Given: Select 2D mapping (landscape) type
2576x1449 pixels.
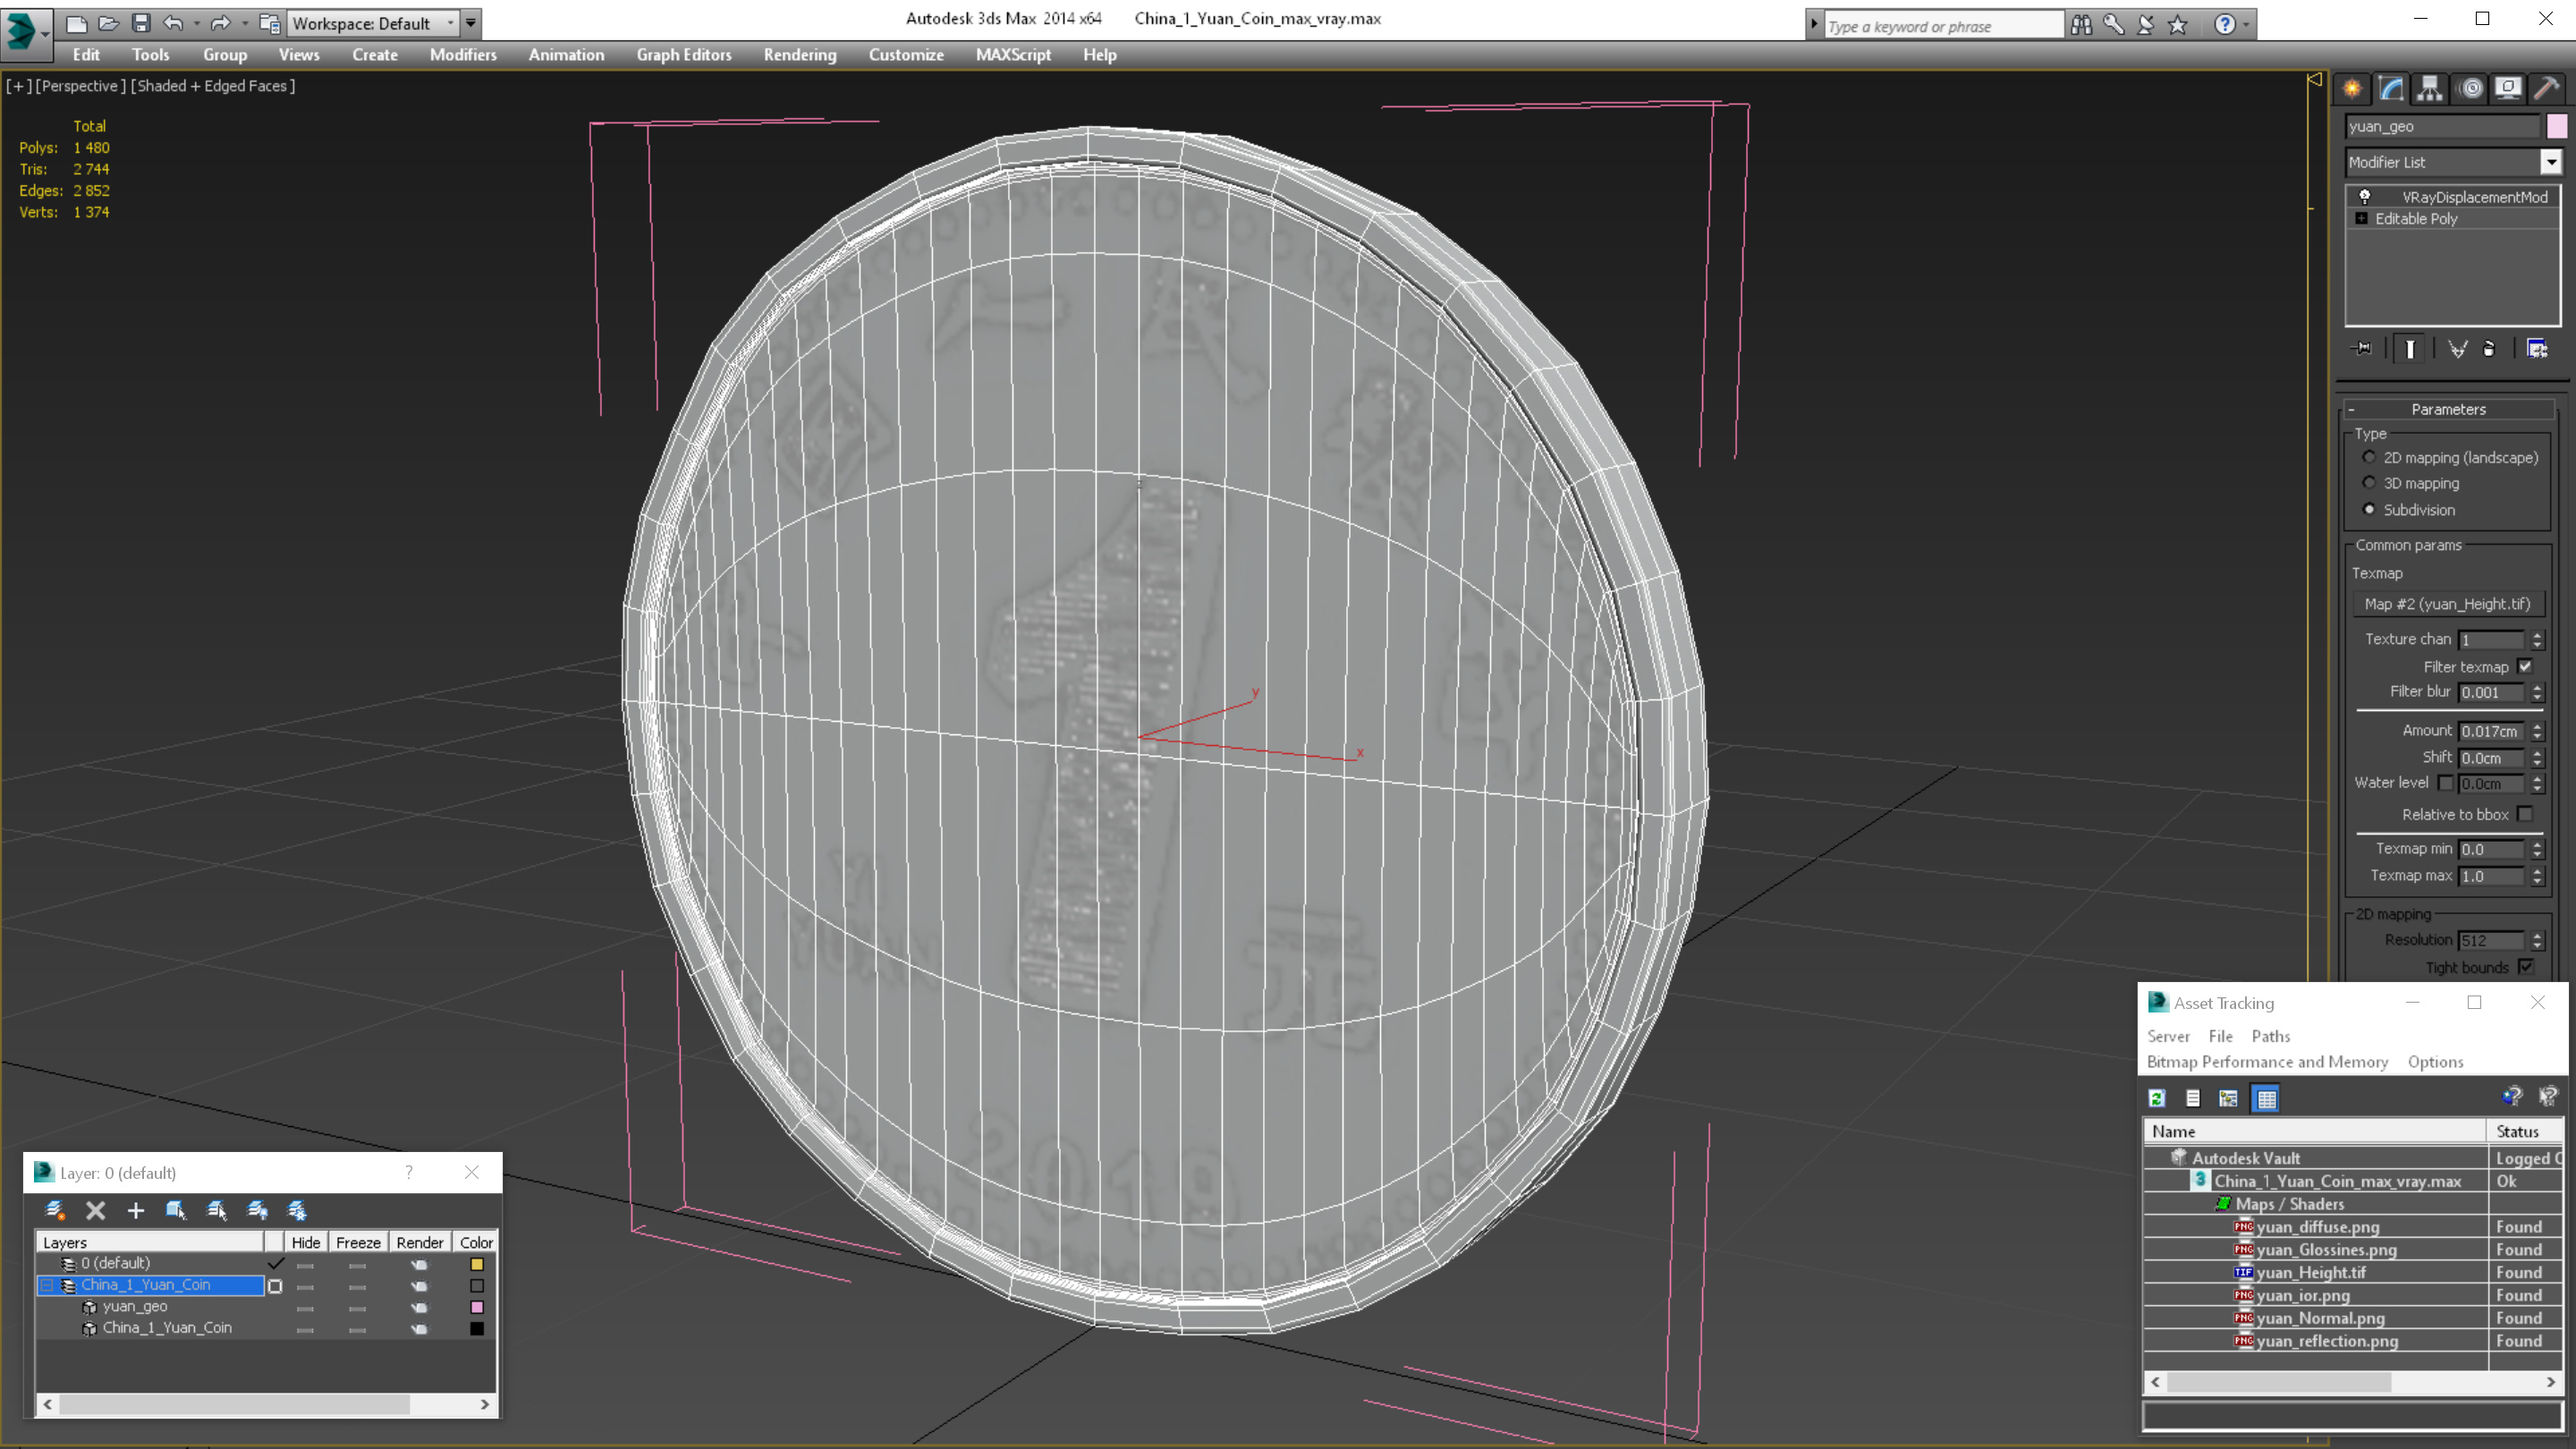Looking at the screenshot, I should tap(2369, 457).
